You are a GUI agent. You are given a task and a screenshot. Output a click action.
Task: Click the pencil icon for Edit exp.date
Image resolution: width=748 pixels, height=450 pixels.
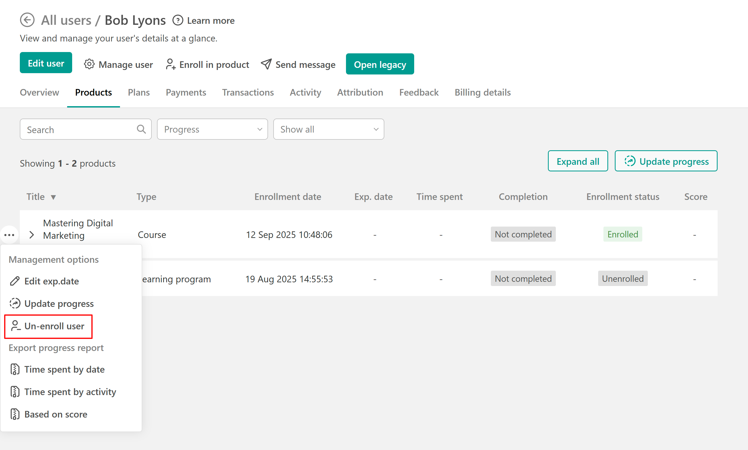tap(15, 281)
